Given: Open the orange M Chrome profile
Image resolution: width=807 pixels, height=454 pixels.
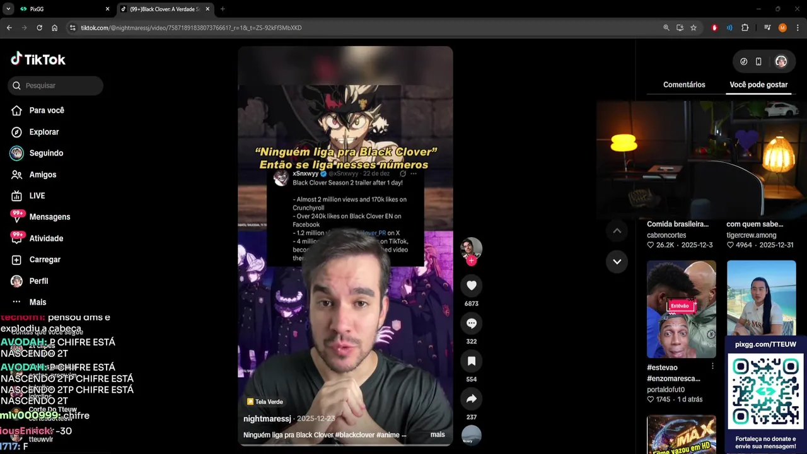Looking at the screenshot, I should click(x=782, y=28).
